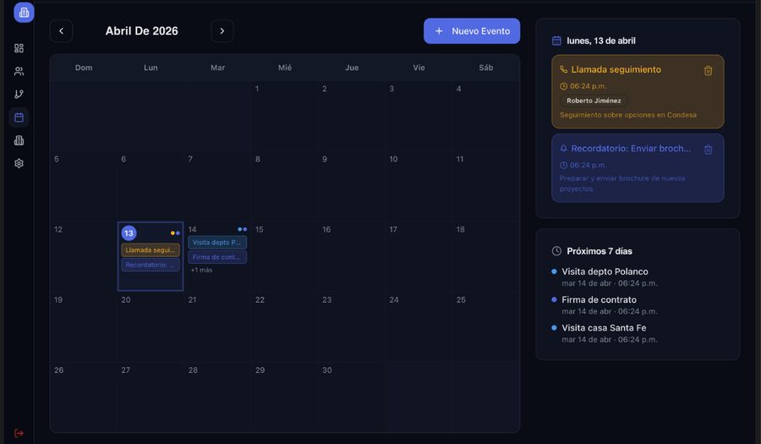Select day 23 in the calendar
Image resolution: width=761 pixels, height=444 pixels.
click(x=352, y=326)
